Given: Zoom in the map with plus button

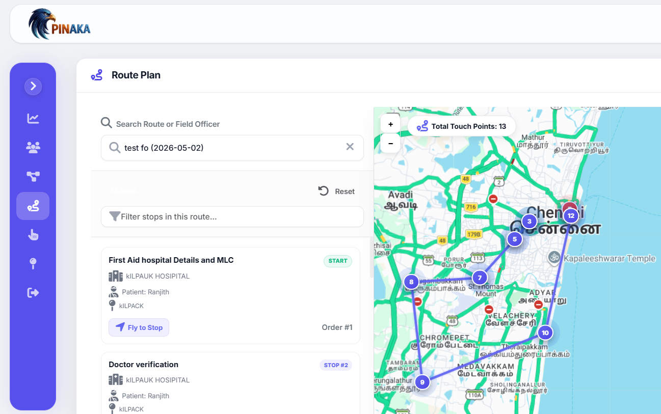Looking at the screenshot, I should click(x=390, y=124).
